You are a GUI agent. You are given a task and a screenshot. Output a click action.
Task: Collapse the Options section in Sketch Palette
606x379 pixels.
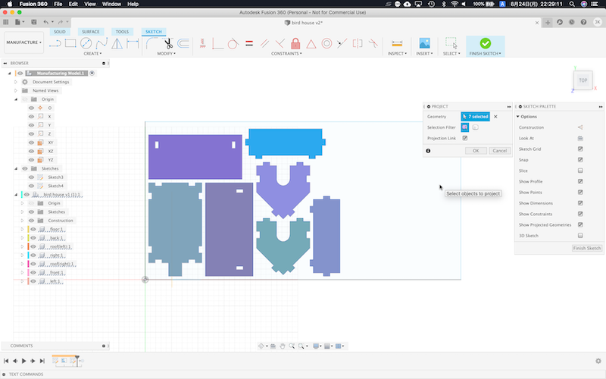tap(518, 117)
